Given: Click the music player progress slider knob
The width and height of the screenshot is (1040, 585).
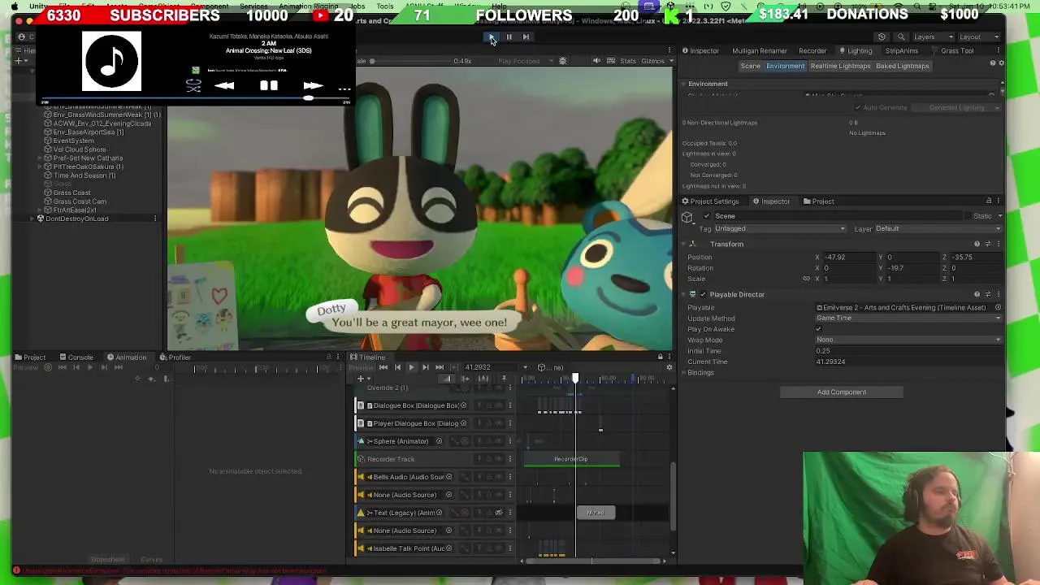Looking at the screenshot, I should point(308,98).
